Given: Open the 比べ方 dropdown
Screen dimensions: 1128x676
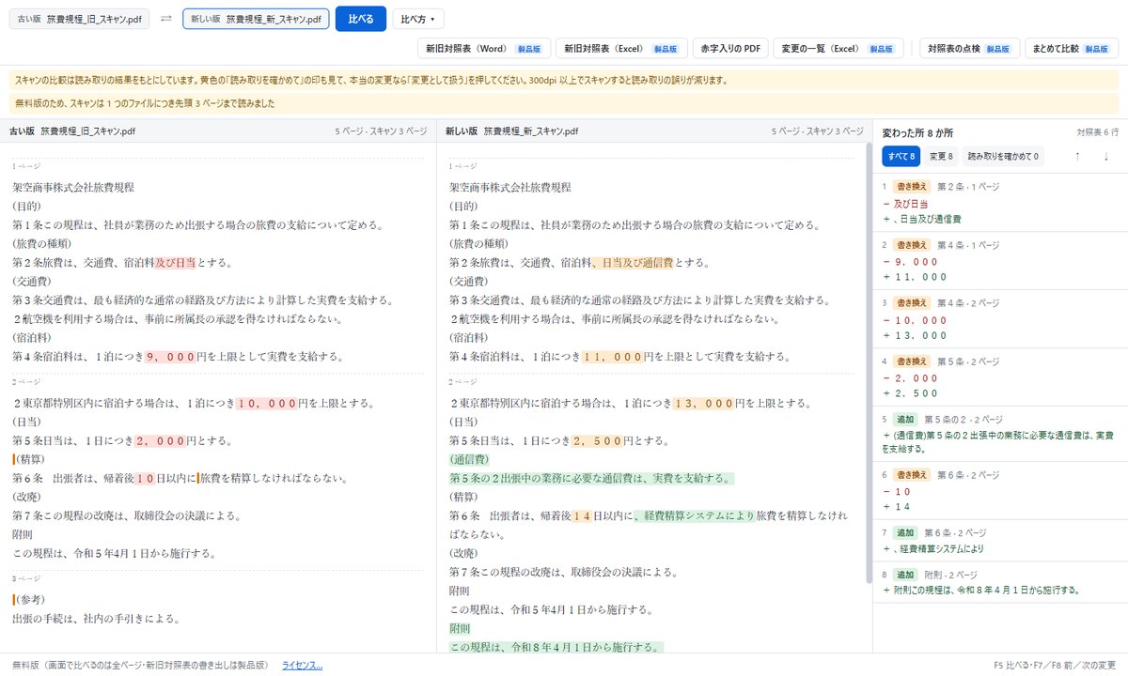Looking at the screenshot, I should point(418,19).
